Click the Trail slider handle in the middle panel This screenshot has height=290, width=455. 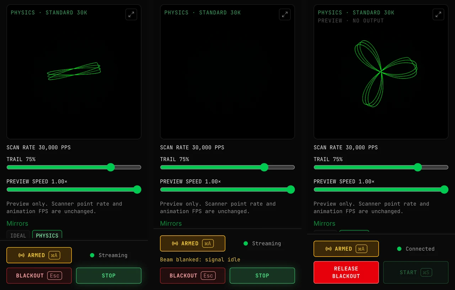click(x=264, y=167)
